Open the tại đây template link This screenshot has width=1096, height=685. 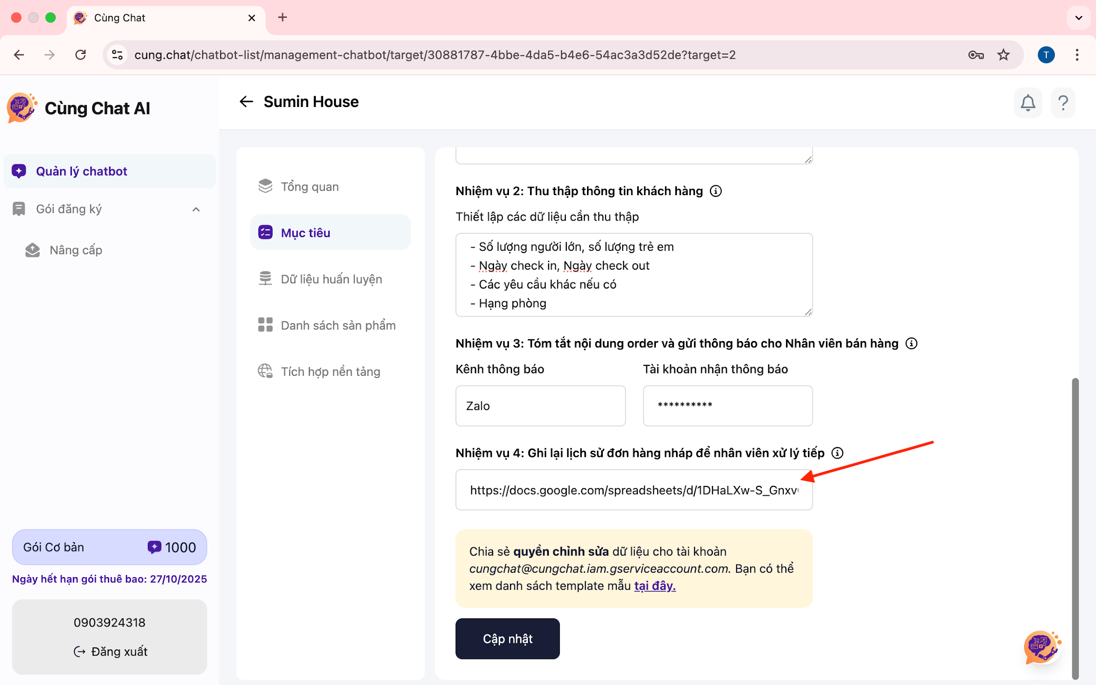pyautogui.click(x=655, y=586)
